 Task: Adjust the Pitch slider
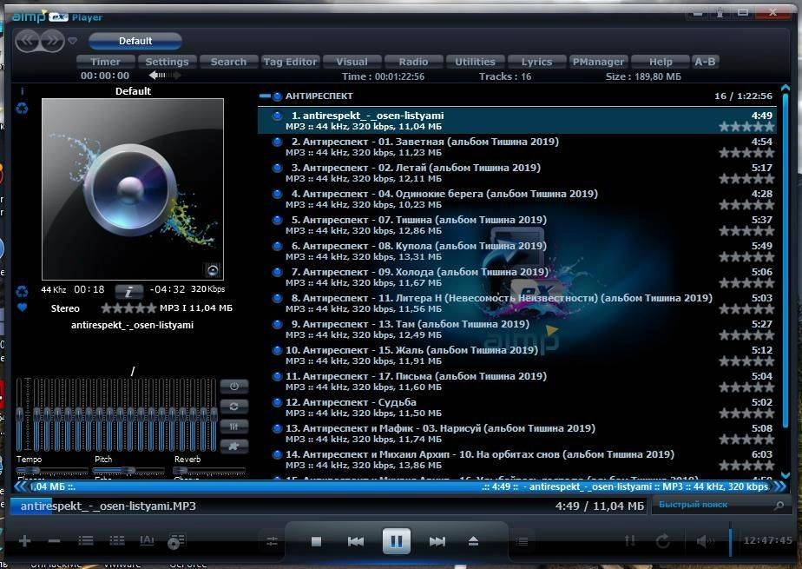coord(130,470)
